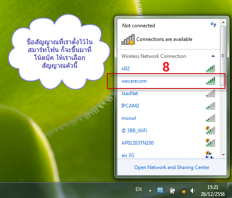
Task: Click the power plug battery tray icon
Action: (172, 191)
